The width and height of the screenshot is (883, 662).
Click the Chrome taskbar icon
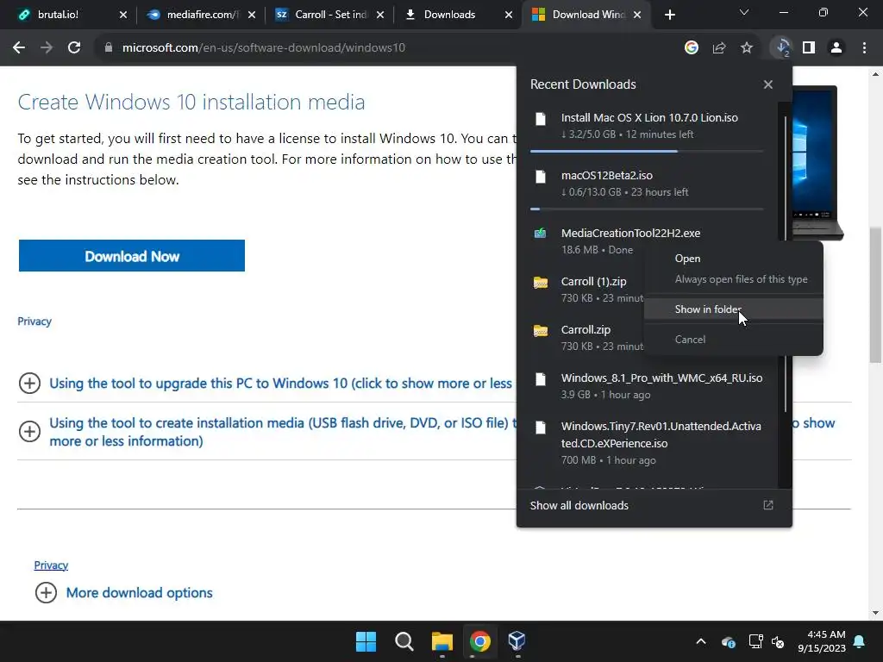coord(479,641)
